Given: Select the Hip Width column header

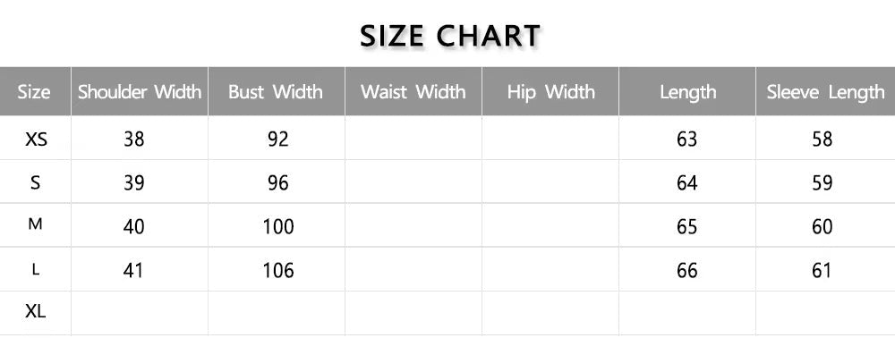Looking at the screenshot, I should click(x=550, y=92).
